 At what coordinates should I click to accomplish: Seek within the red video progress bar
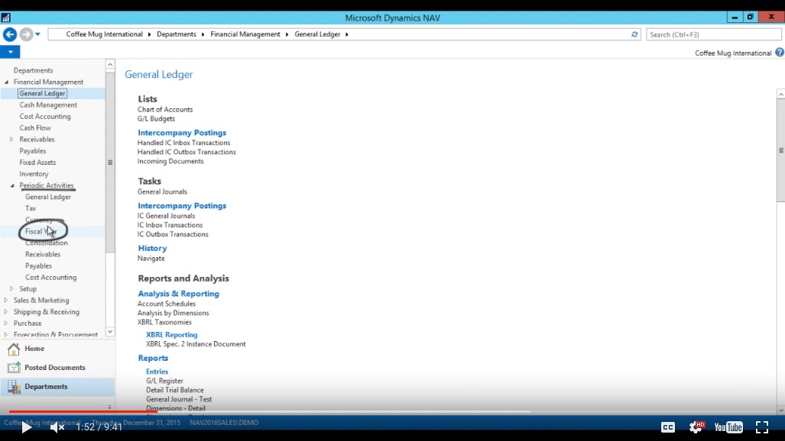click(83, 411)
